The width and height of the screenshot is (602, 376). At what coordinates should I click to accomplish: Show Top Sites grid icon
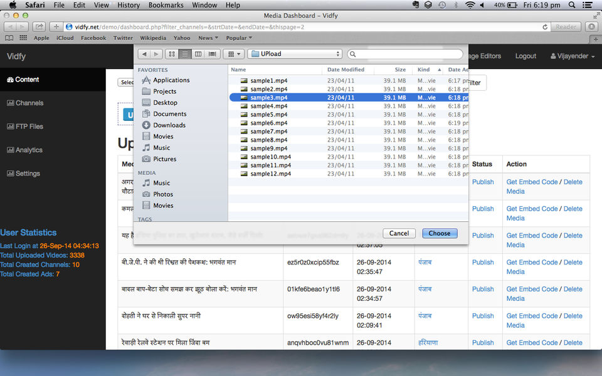click(x=23, y=38)
